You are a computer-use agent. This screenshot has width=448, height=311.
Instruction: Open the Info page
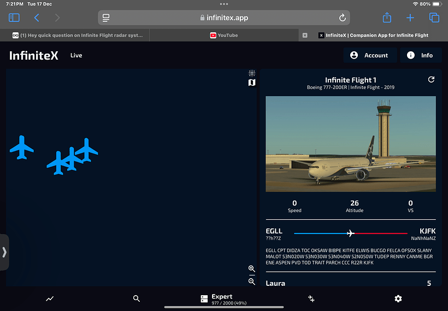click(x=421, y=55)
